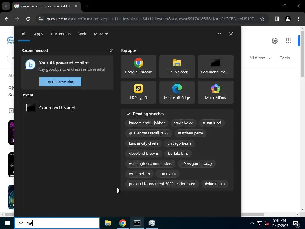Go back in Chrome
Screen dimensions: 305x229
coord(7,19)
